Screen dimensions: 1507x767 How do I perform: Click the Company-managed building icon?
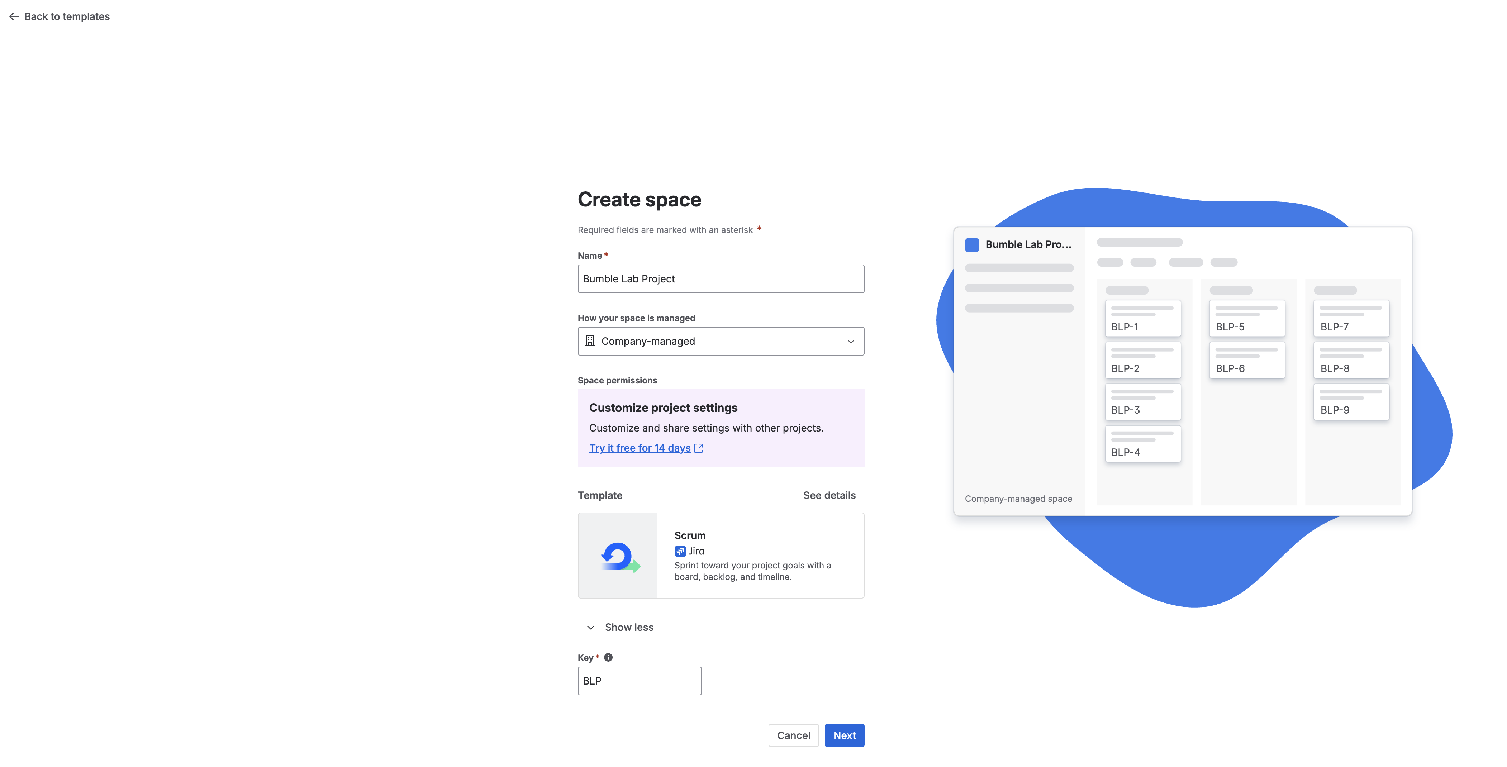coord(590,341)
